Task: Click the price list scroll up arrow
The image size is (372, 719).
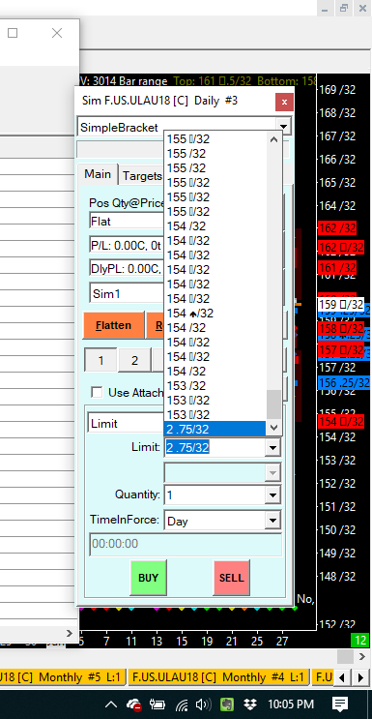Action: coord(274,139)
